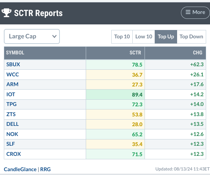
Task: Open the TPG symbol link
Action: (x=12, y=104)
